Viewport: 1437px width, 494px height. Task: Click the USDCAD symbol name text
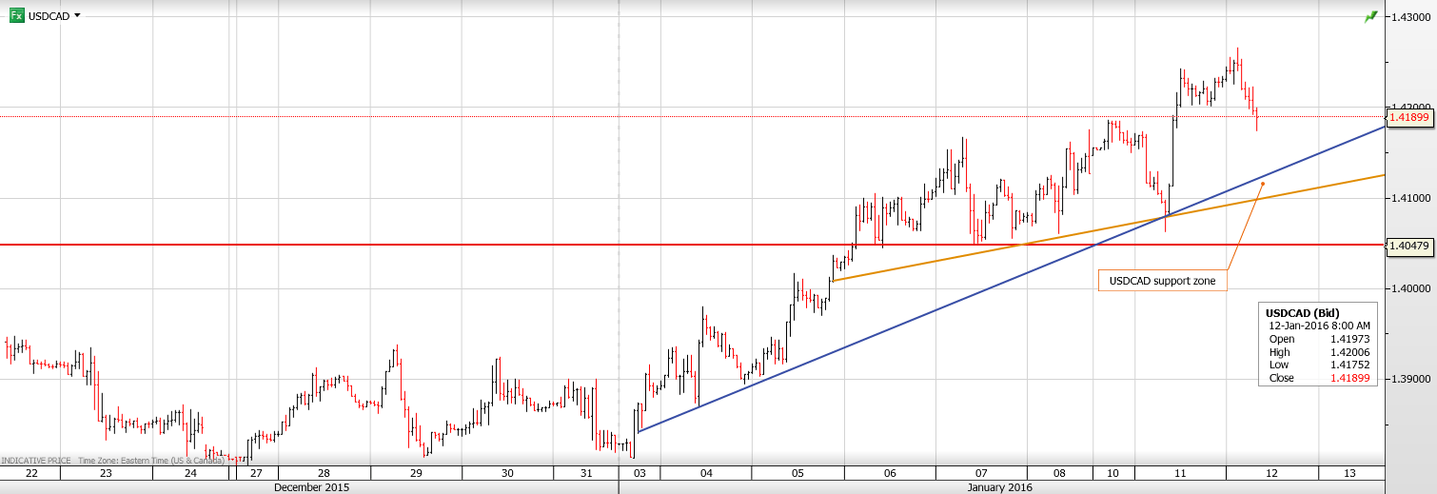point(49,16)
